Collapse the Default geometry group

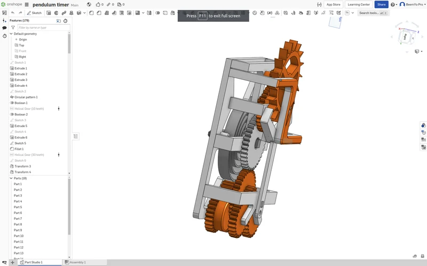click(11, 34)
